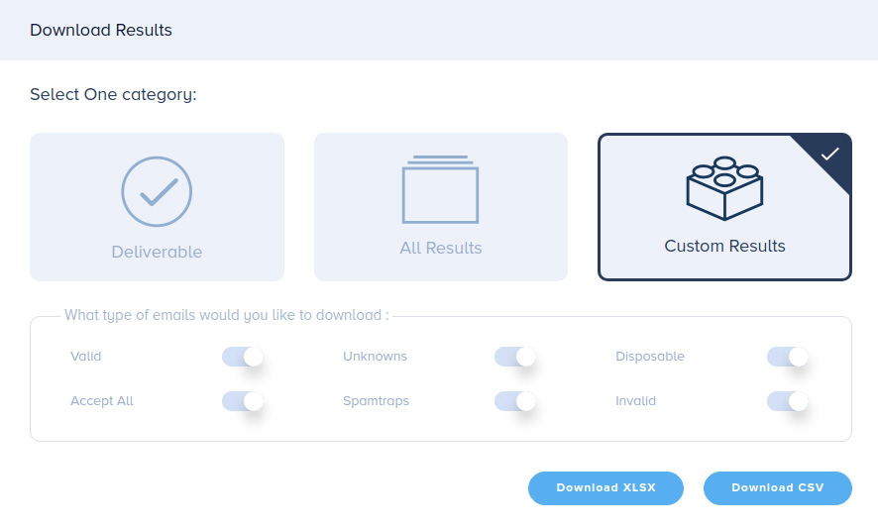Click the All Results stacked pages icon

pyautogui.click(x=441, y=189)
